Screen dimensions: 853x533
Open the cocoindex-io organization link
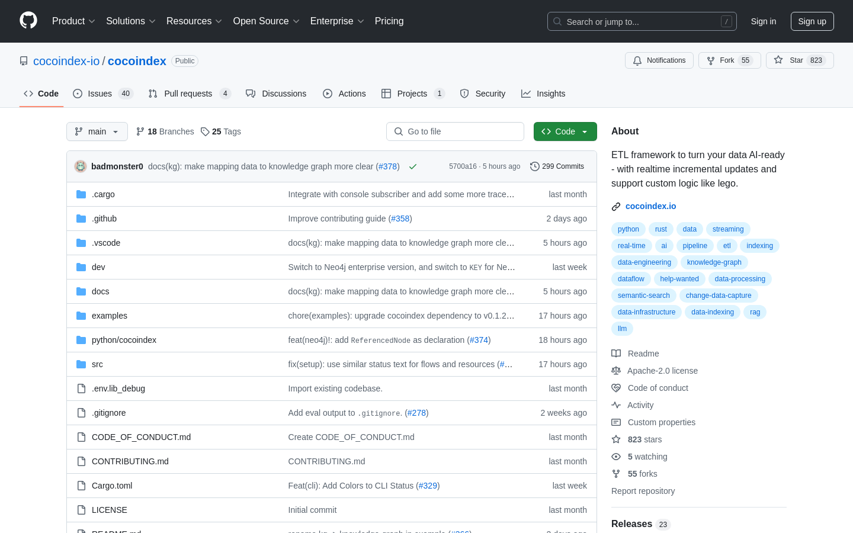click(x=66, y=61)
